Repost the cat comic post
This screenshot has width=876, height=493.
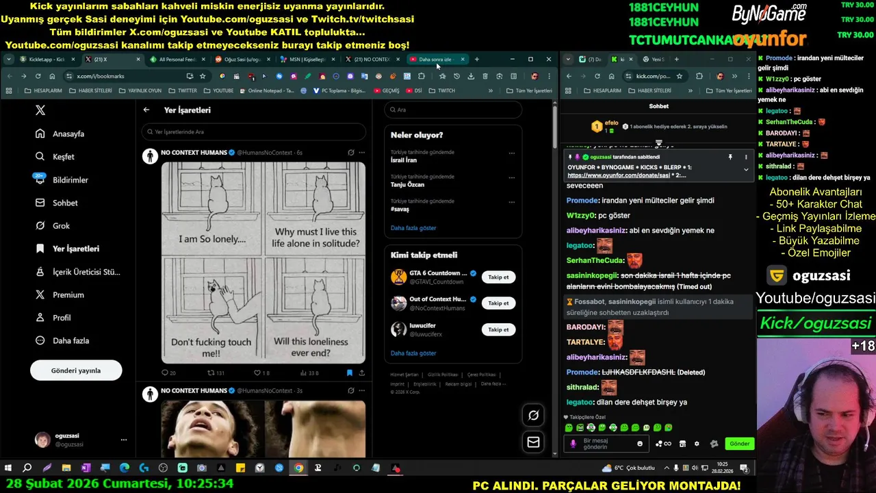(216, 373)
